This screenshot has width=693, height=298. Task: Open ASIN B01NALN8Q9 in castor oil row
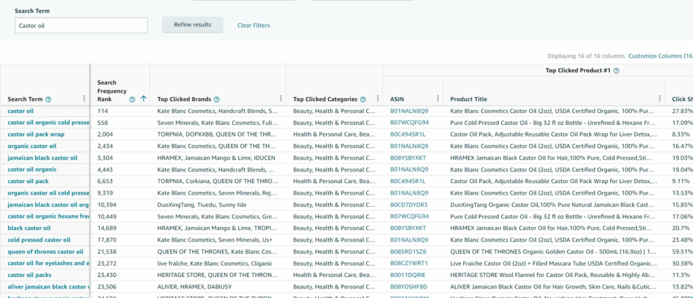point(409,111)
